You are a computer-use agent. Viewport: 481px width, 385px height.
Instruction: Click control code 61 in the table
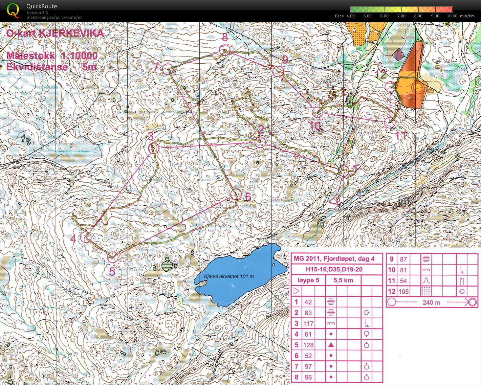pos(308,334)
